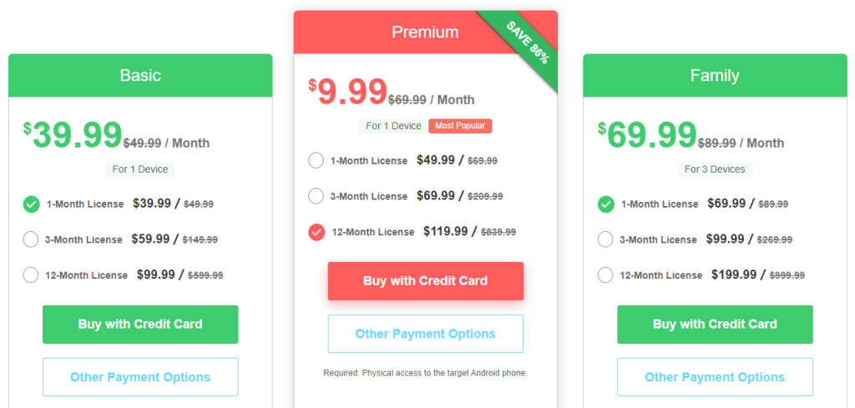Click Family plan Buy with Credit Card
Viewport: 855px width, 408px height.
coord(715,324)
